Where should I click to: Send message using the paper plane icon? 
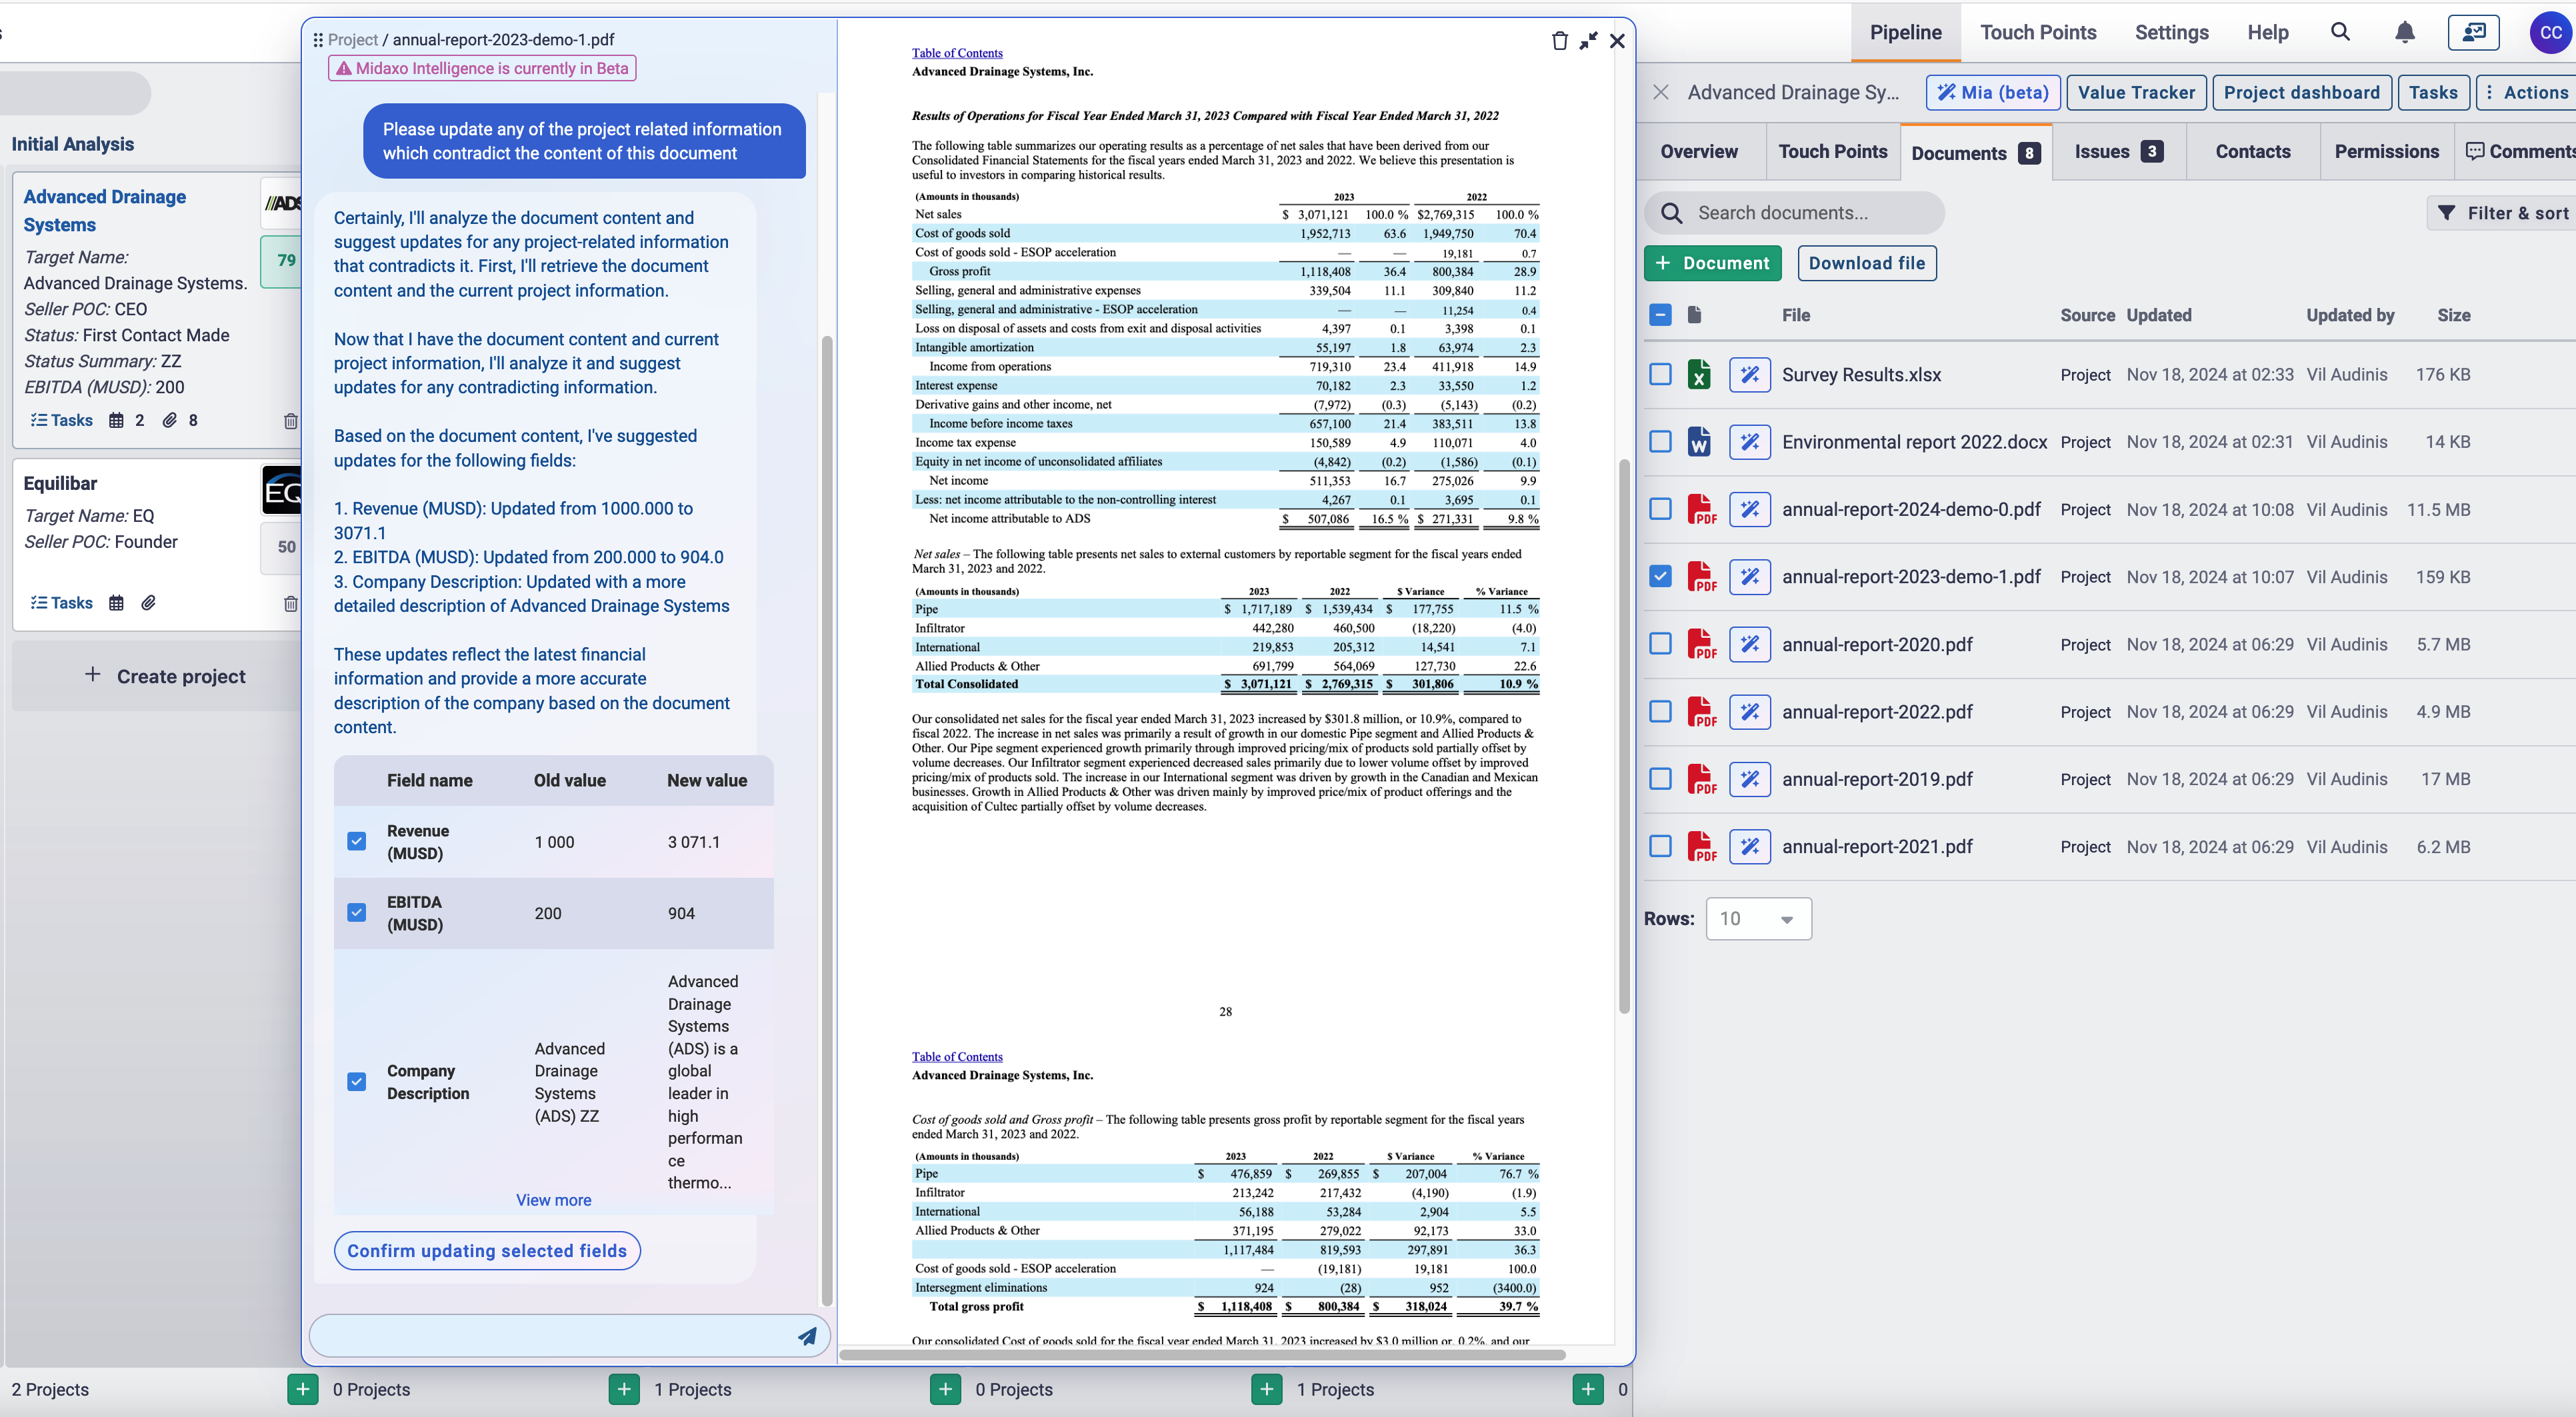click(x=807, y=1336)
